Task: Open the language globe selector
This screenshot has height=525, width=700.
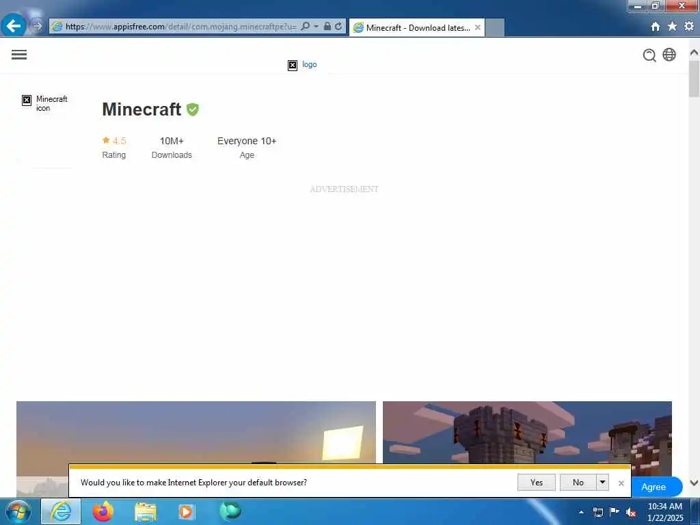Action: click(669, 55)
